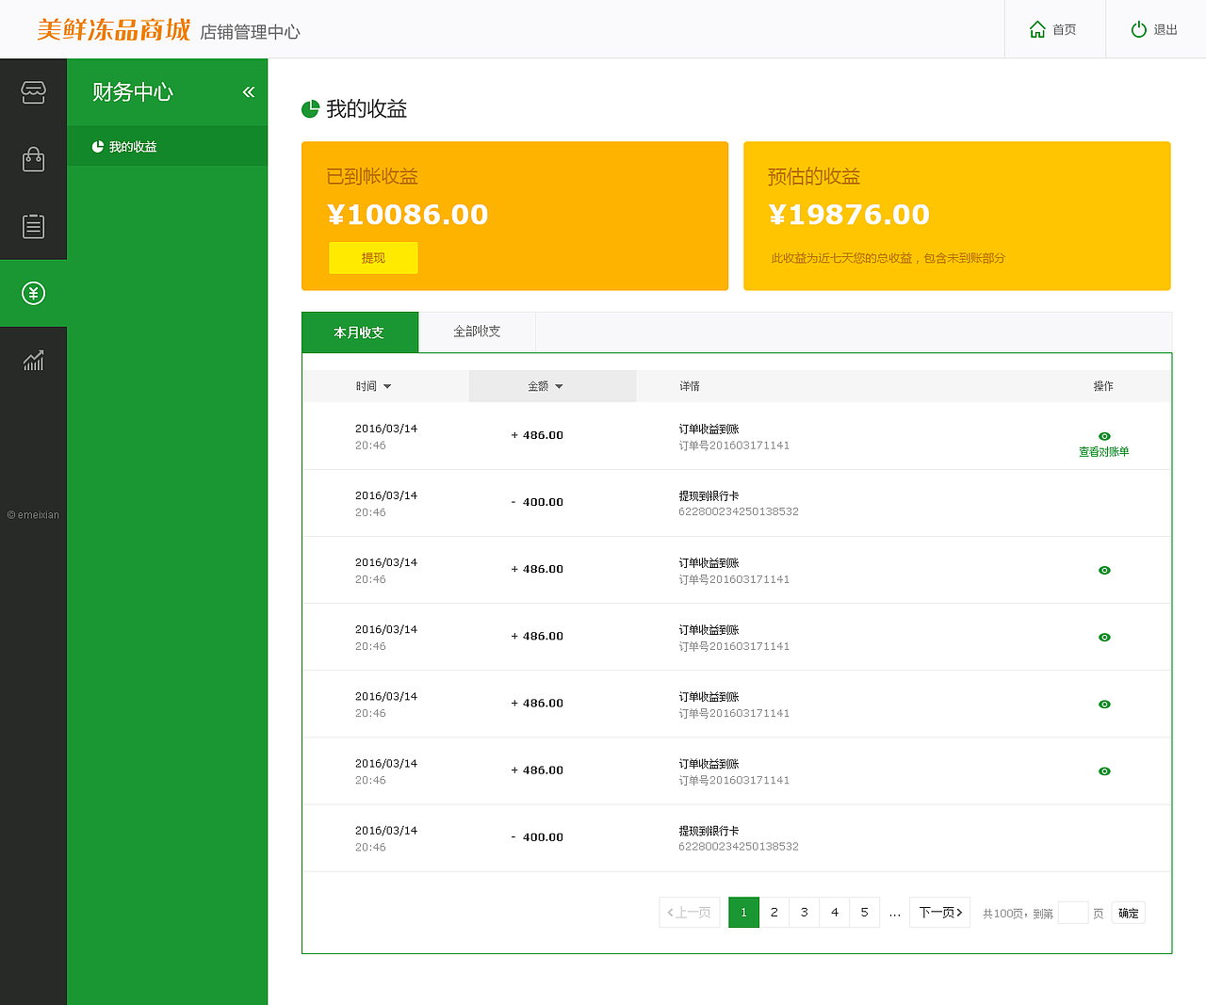Confirm page jump with 确定
This screenshot has height=1005, width=1206.
click(1129, 913)
